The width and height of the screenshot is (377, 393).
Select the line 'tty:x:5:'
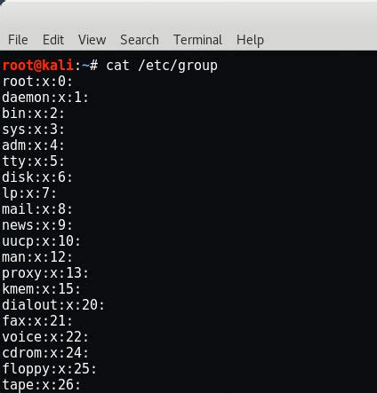pos(33,161)
